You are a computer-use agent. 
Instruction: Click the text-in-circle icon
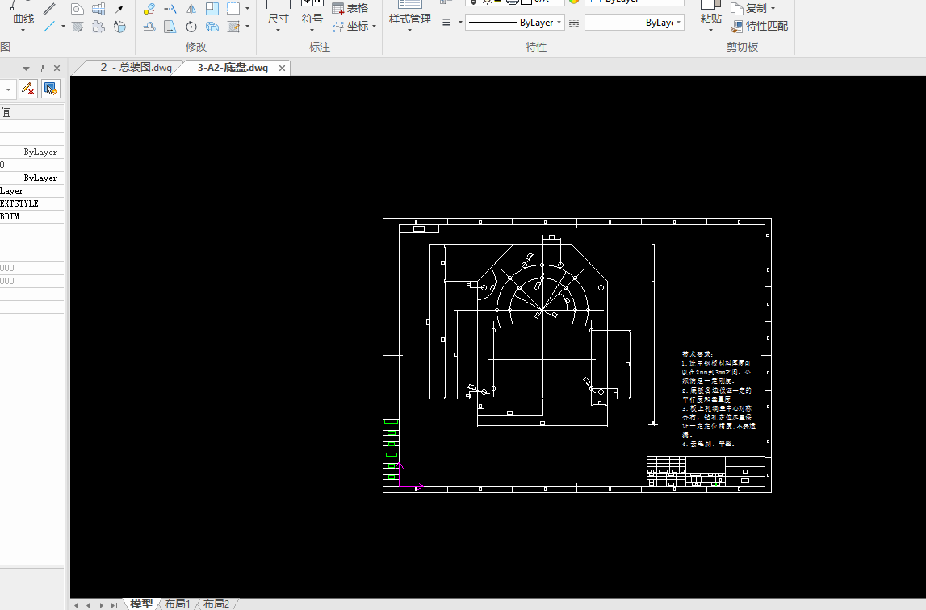pos(119,27)
